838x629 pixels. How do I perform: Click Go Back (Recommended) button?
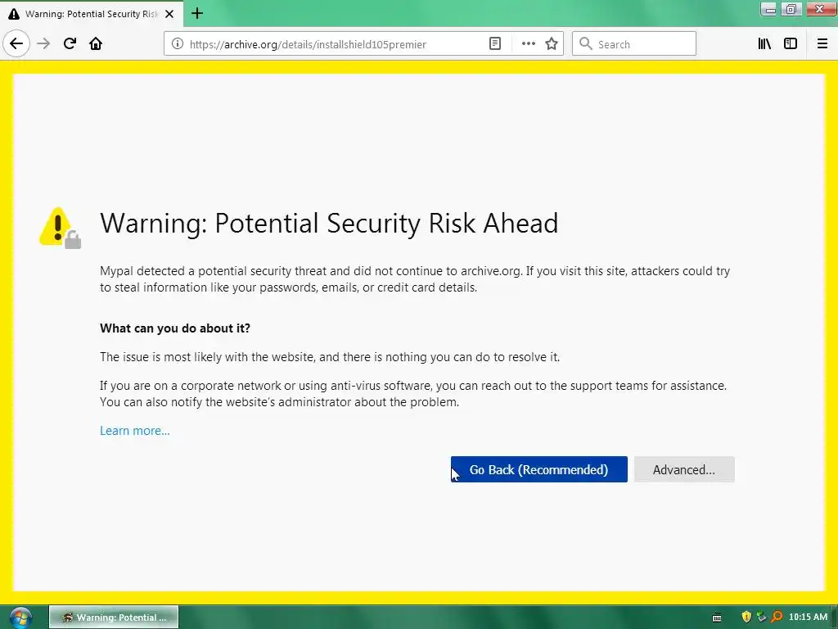click(x=538, y=469)
